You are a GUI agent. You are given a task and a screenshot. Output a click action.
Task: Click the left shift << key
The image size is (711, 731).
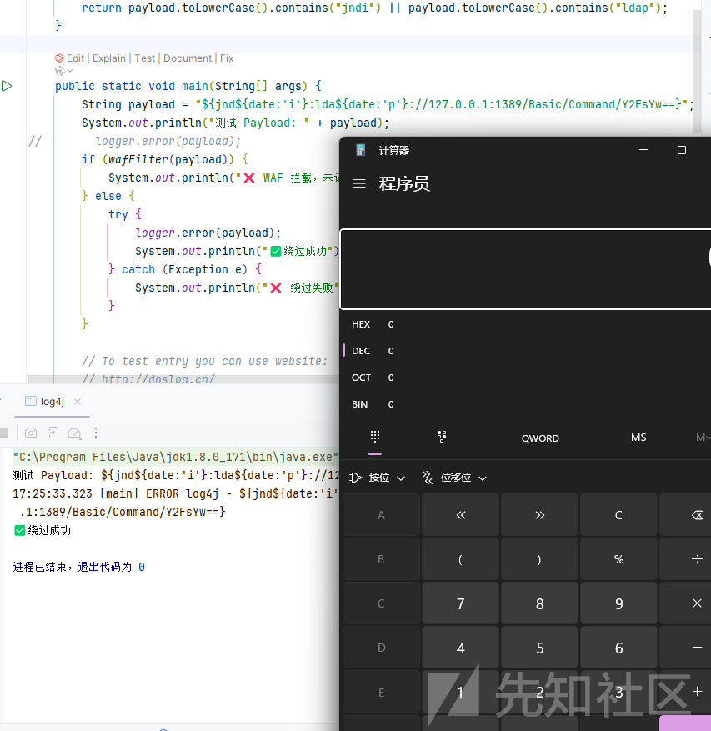461,515
